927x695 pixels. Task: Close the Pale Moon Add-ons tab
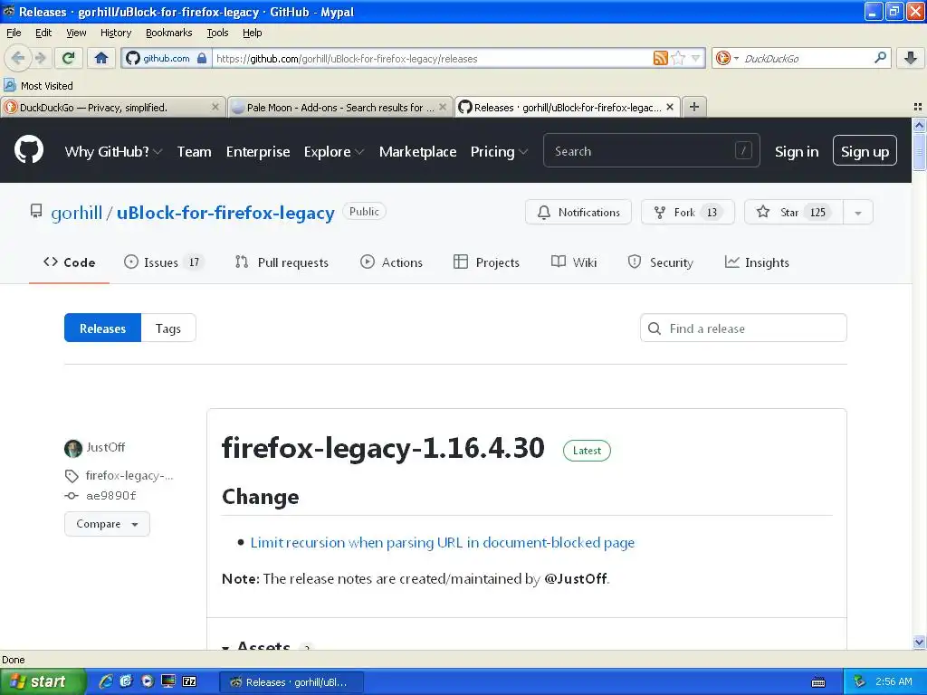click(442, 107)
